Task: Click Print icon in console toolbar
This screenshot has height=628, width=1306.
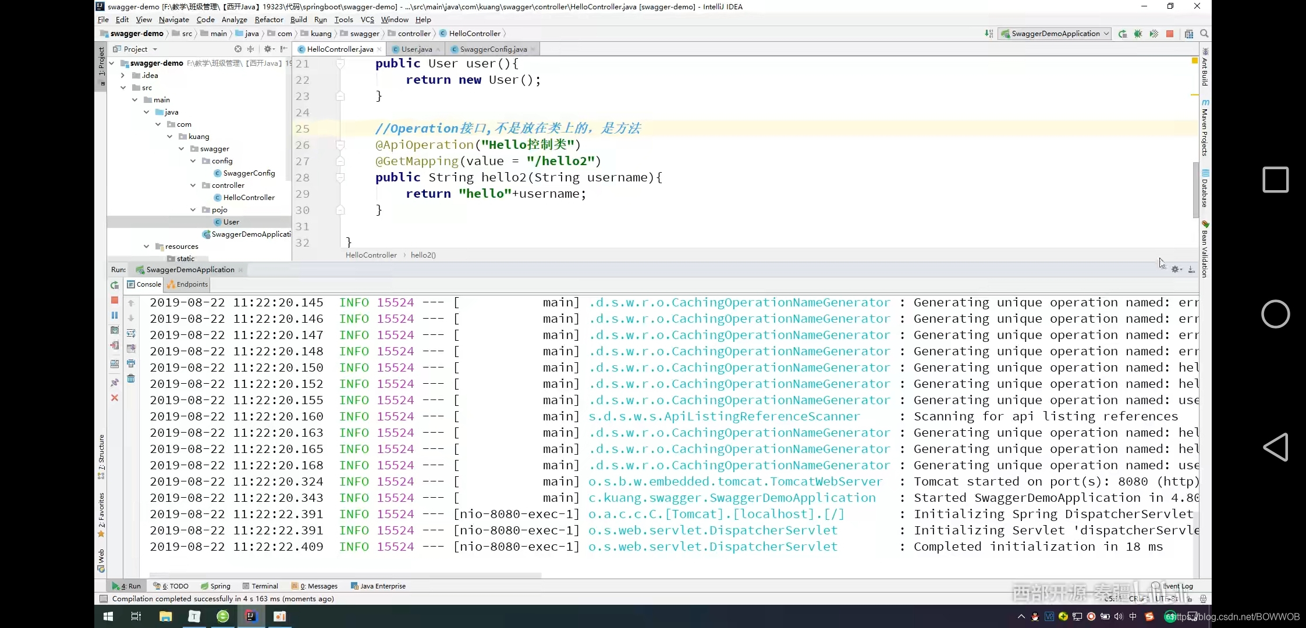Action: pos(131,363)
